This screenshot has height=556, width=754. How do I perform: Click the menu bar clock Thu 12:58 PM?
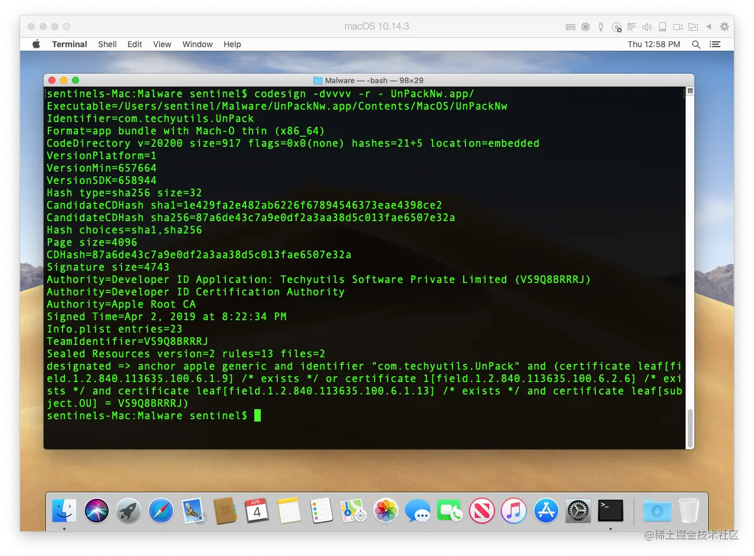pyautogui.click(x=654, y=44)
